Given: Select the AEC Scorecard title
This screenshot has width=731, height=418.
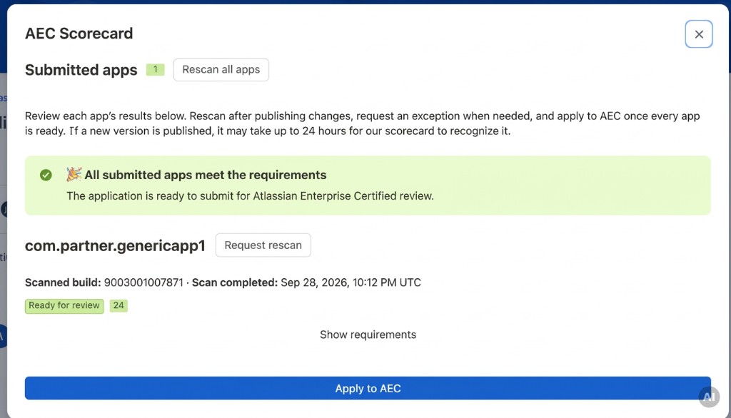Looking at the screenshot, I should point(79,34).
